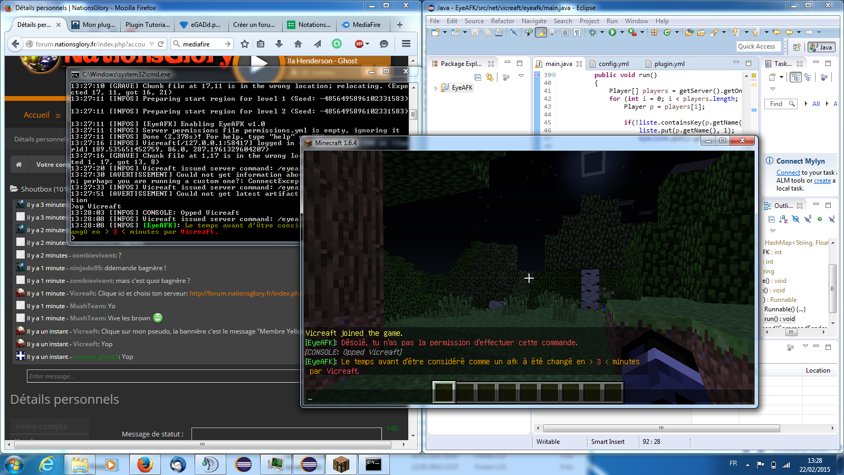Image resolution: width=844 pixels, height=475 pixels.
Task: Click Eclipse New Java Package icon
Action: click(655, 32)
